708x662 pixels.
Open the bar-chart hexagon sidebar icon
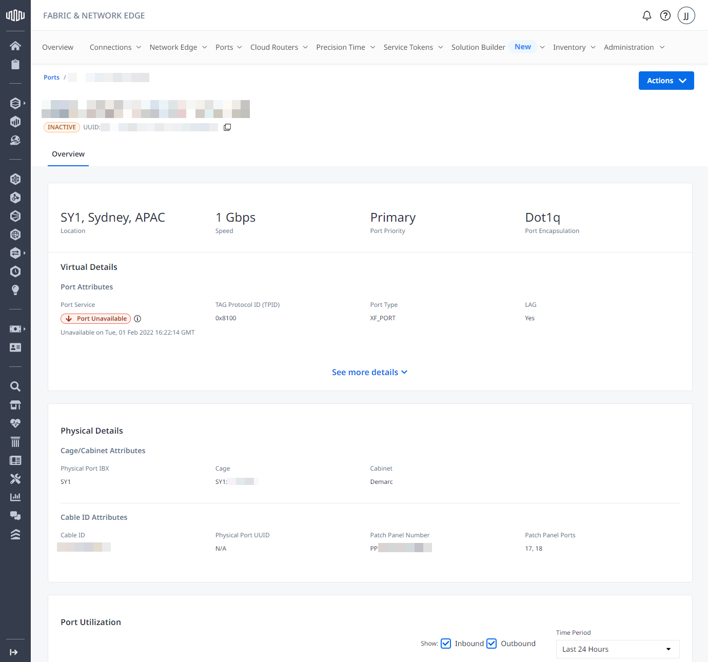pos(15,122)
